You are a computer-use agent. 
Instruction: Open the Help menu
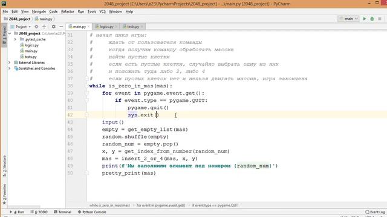(129, 11)
